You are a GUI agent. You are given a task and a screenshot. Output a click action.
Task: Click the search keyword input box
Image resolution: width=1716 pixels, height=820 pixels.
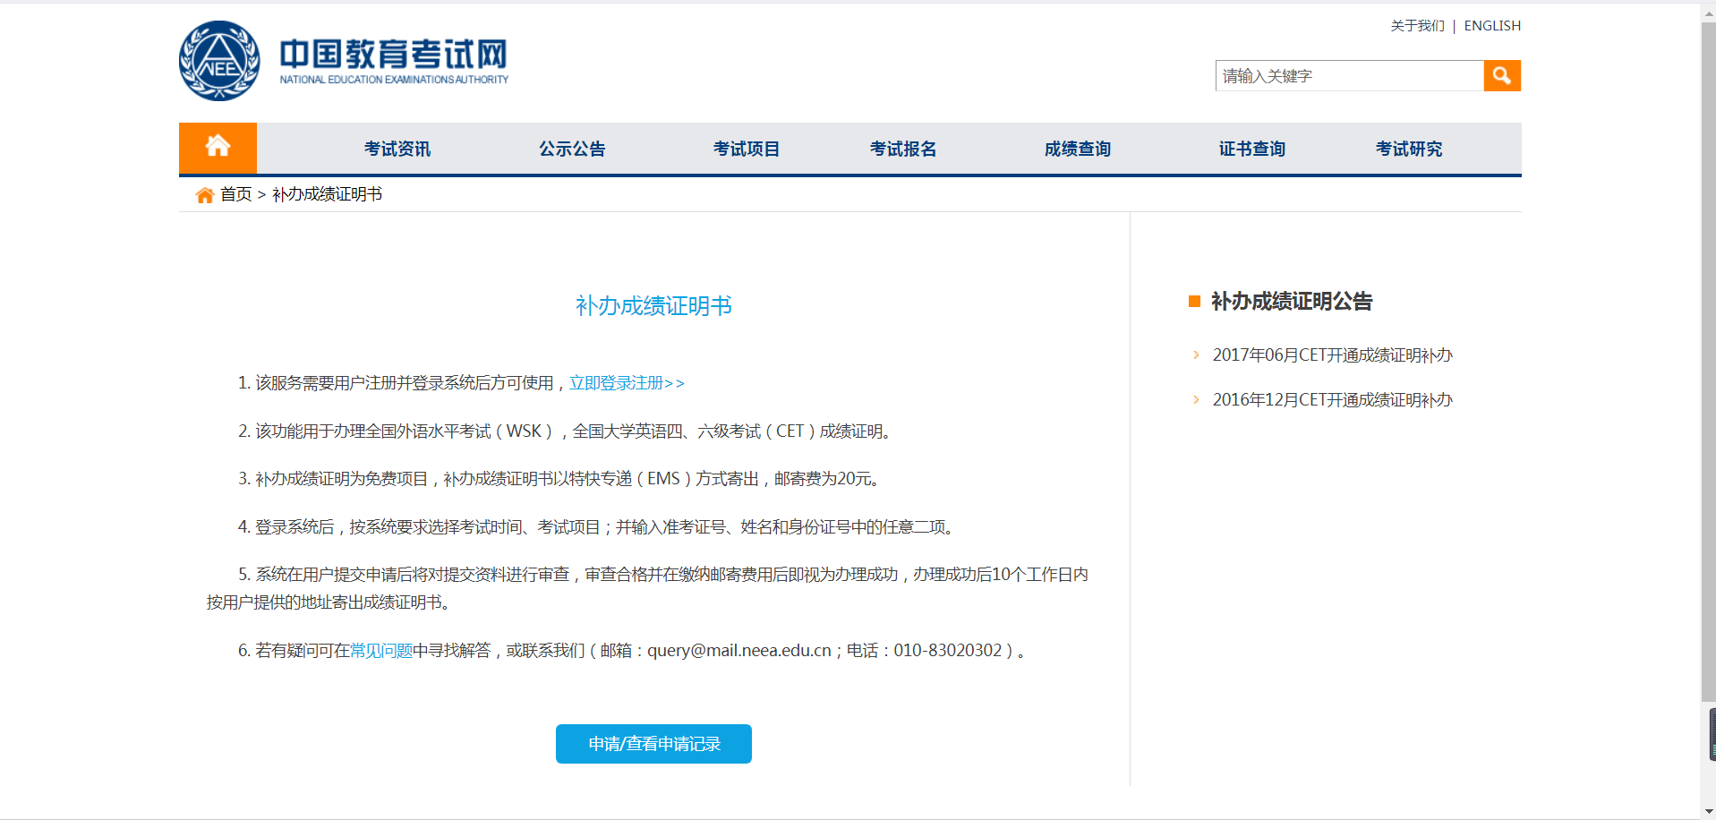click(1343, 75)
